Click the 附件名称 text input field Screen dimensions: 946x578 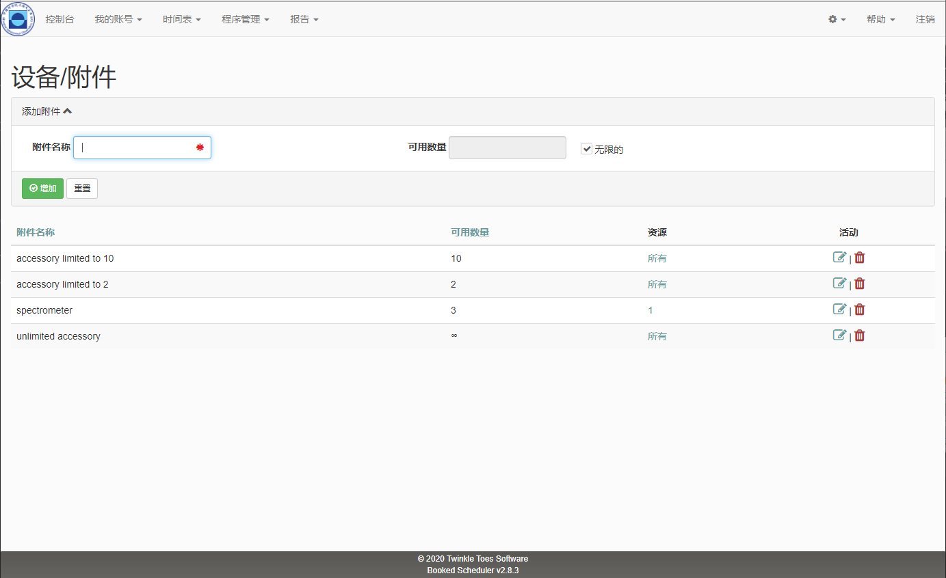coord(137,148)
